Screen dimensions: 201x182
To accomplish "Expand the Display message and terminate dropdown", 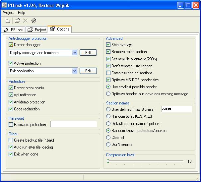I will point(75,53).
